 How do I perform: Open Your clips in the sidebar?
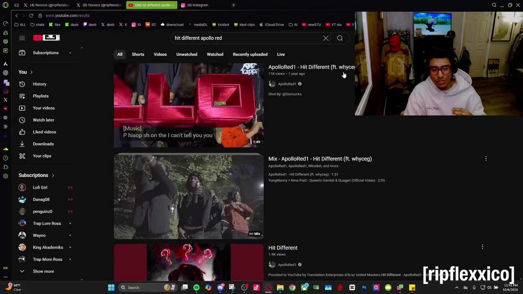(x=42, y=156)
